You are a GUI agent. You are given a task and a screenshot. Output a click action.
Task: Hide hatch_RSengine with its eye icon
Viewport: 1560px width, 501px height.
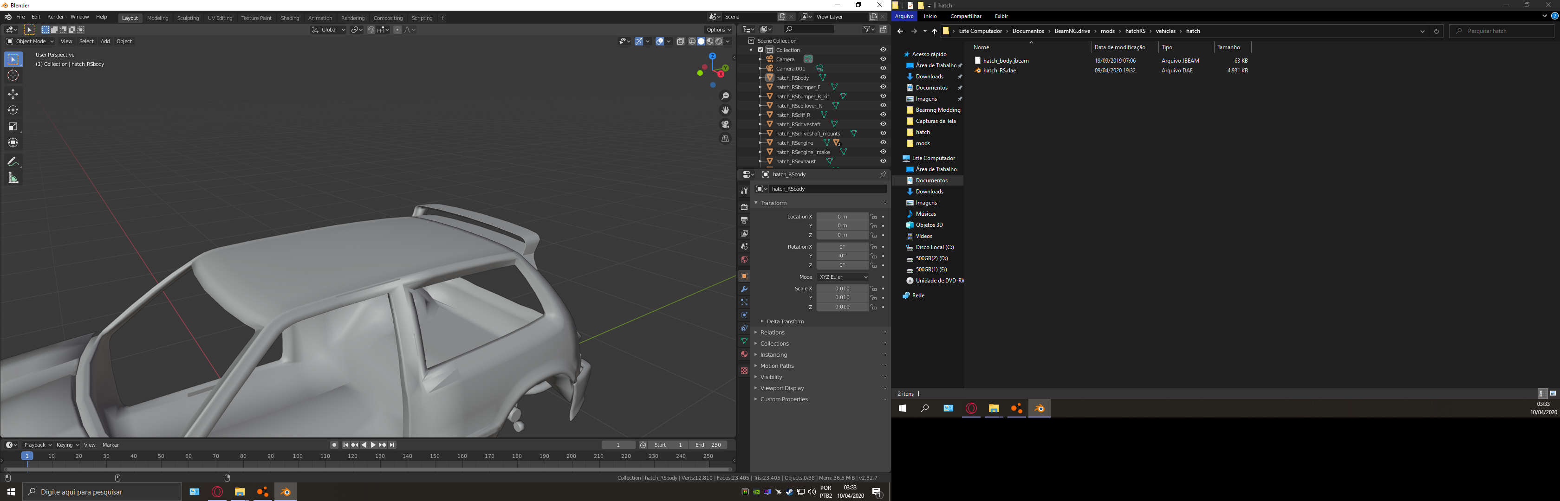click(883, 143)
